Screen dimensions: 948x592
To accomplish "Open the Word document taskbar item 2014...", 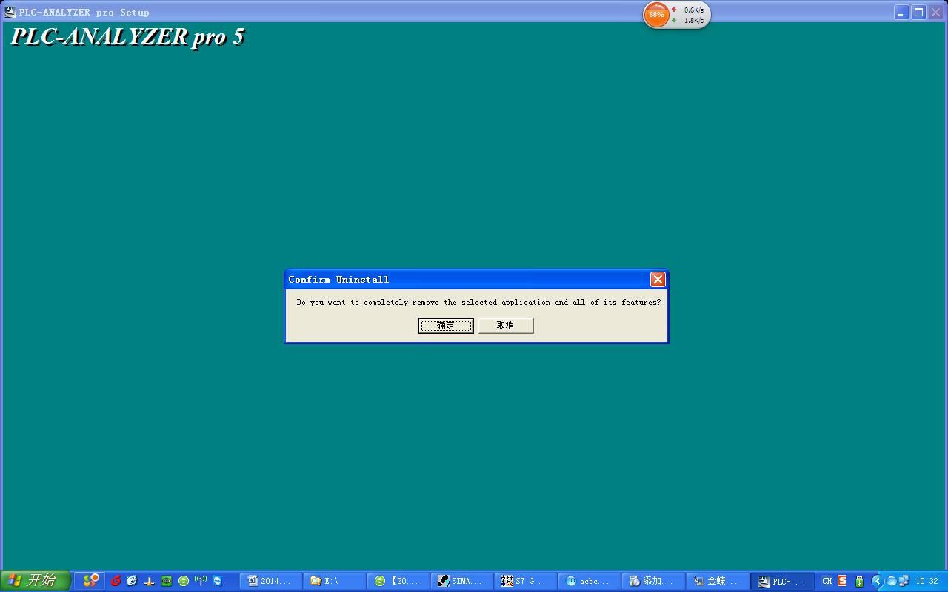I will point(271,581).
